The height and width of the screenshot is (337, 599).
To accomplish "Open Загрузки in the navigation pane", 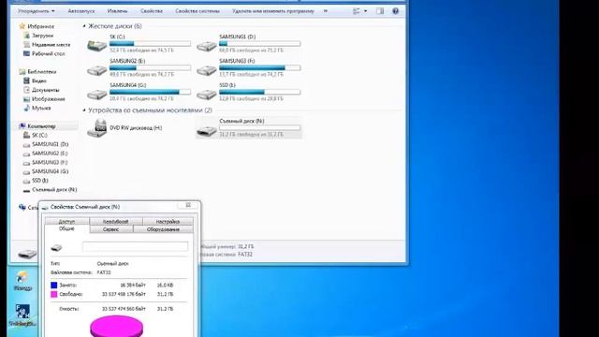I will coord(42,36).
